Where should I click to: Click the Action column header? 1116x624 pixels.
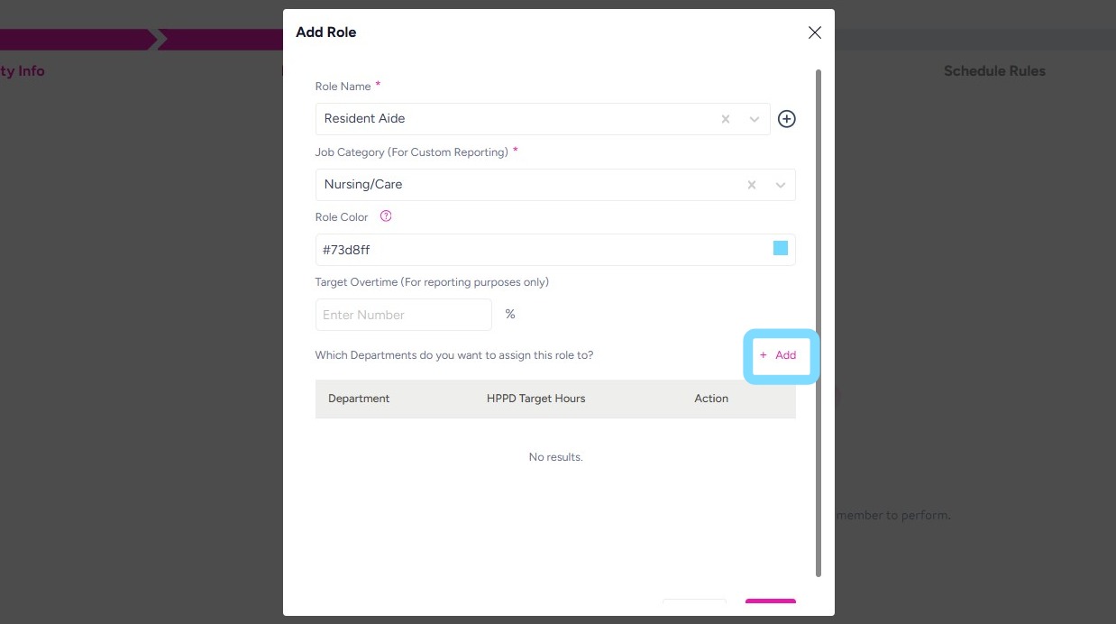click(711, 399)
